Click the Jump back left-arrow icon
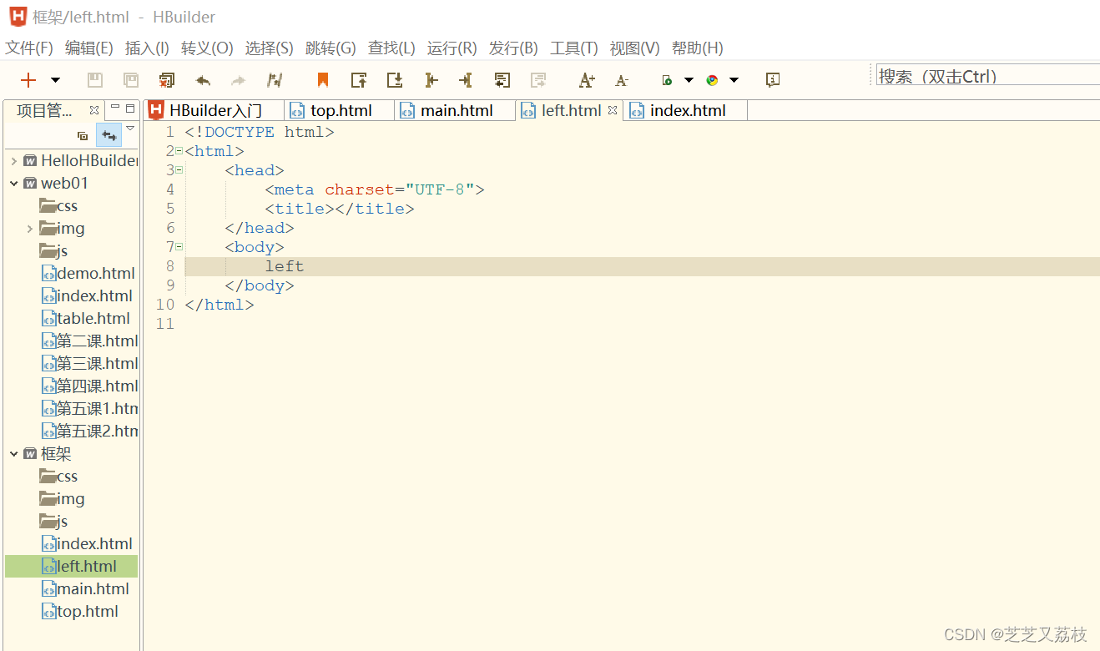The height and width of the screenshot is (651, 1100). pos(431,80)
